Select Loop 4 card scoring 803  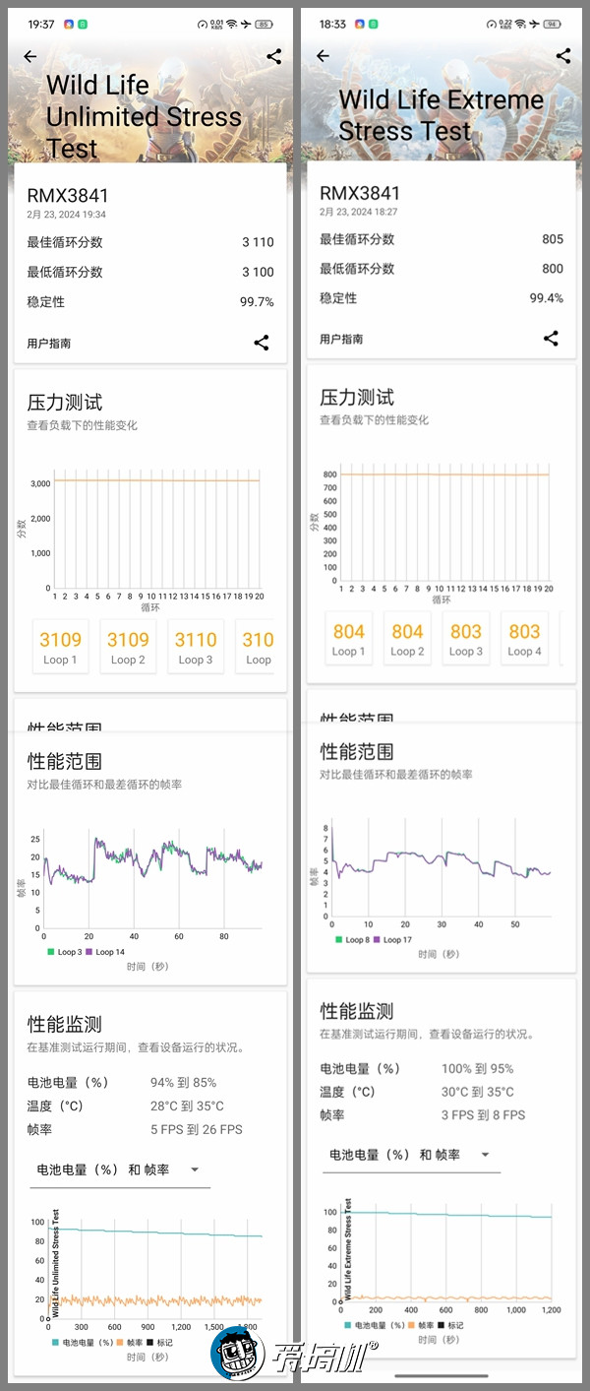point(524,638)
